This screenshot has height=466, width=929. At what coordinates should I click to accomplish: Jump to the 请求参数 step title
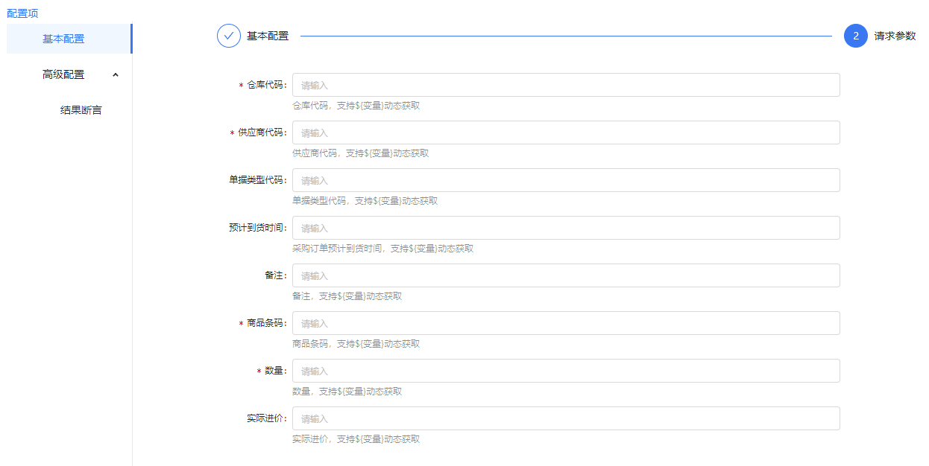(895, 36)
